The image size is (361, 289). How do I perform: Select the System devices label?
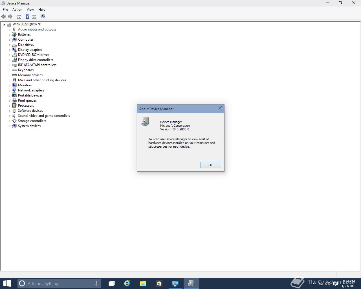point(29,126)
